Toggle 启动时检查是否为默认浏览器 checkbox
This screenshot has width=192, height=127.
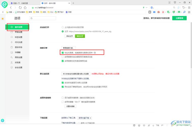pyautogui.click(x=63, y=83)
